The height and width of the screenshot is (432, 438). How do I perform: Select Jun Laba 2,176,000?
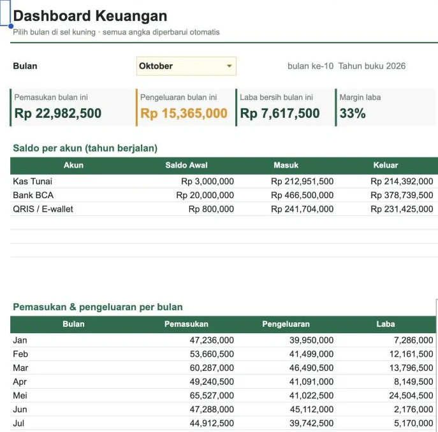tap(413, 409)
